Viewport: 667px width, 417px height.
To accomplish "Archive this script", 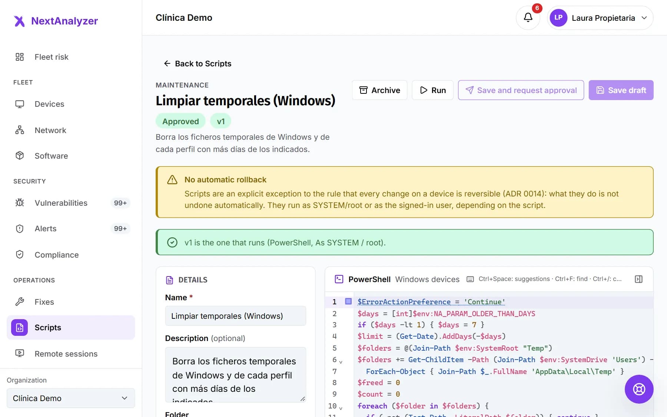I will (379, 90).
